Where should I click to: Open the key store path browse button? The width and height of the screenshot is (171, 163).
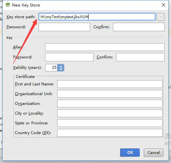(161, 17)
